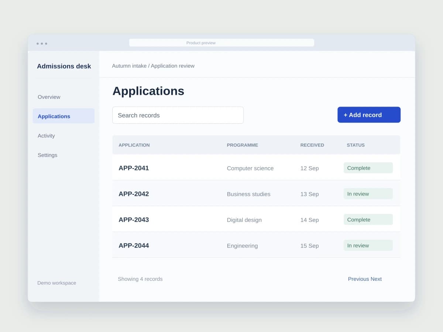The height and width of the screenshot is (332, 443).
Task: Select Applications in the sidebar
Action: [x=63, y=116]
